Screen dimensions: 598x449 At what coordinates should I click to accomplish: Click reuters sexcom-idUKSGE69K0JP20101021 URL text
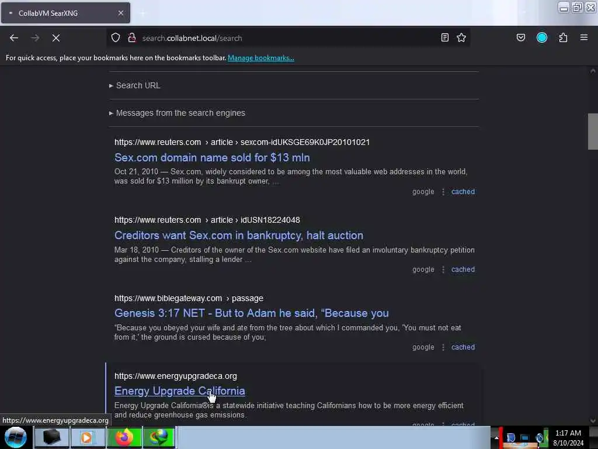242,143
